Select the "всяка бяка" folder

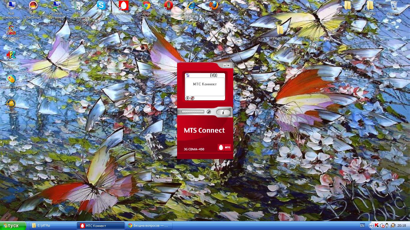348,8
